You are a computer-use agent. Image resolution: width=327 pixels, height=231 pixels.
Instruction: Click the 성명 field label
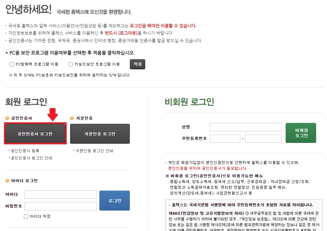pyautogui.click(x=186, y=127)
